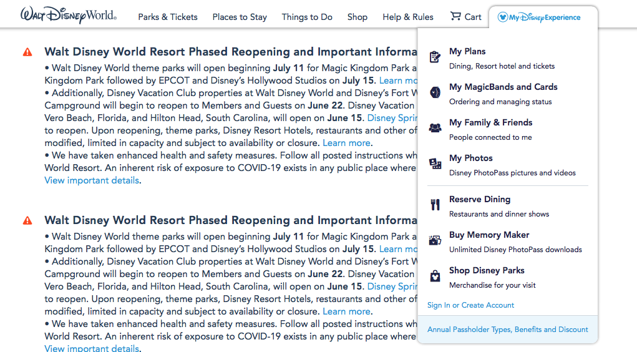The image size is (637, 352).
Task: Open the shopping cart icon
Action: tap(455, 16)
